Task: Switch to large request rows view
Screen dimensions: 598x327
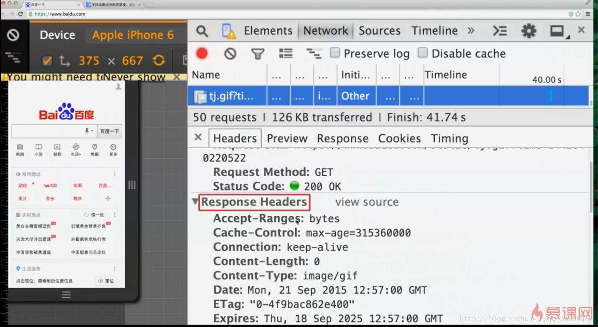Action: (x=286, y=53)
